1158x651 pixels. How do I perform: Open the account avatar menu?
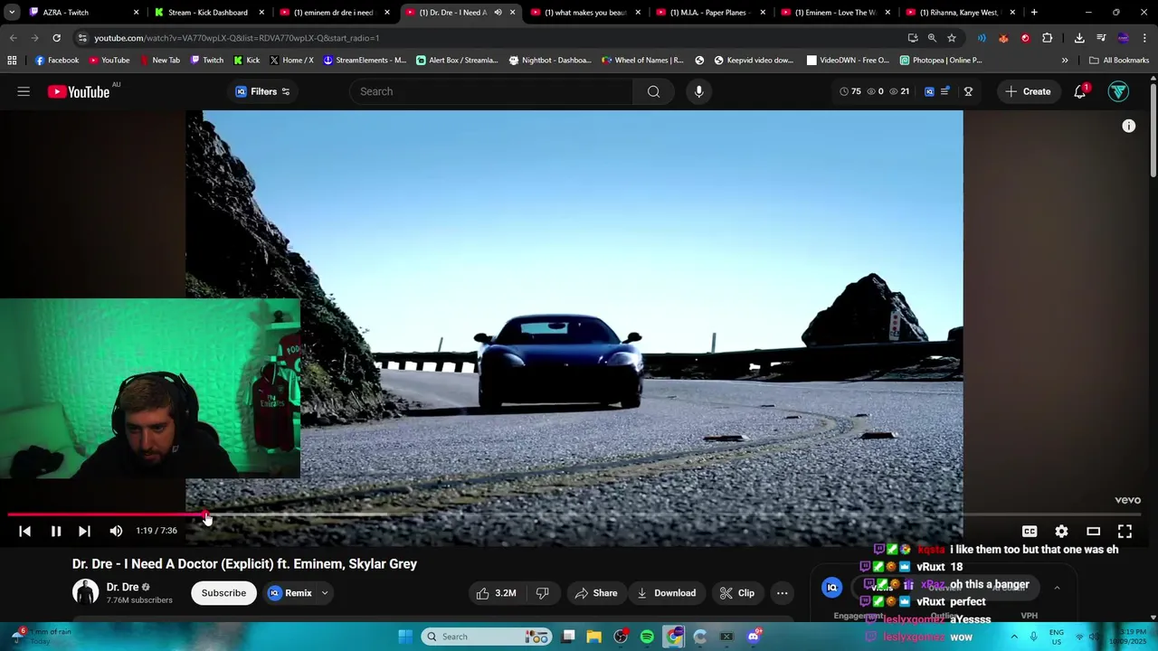1118,91
